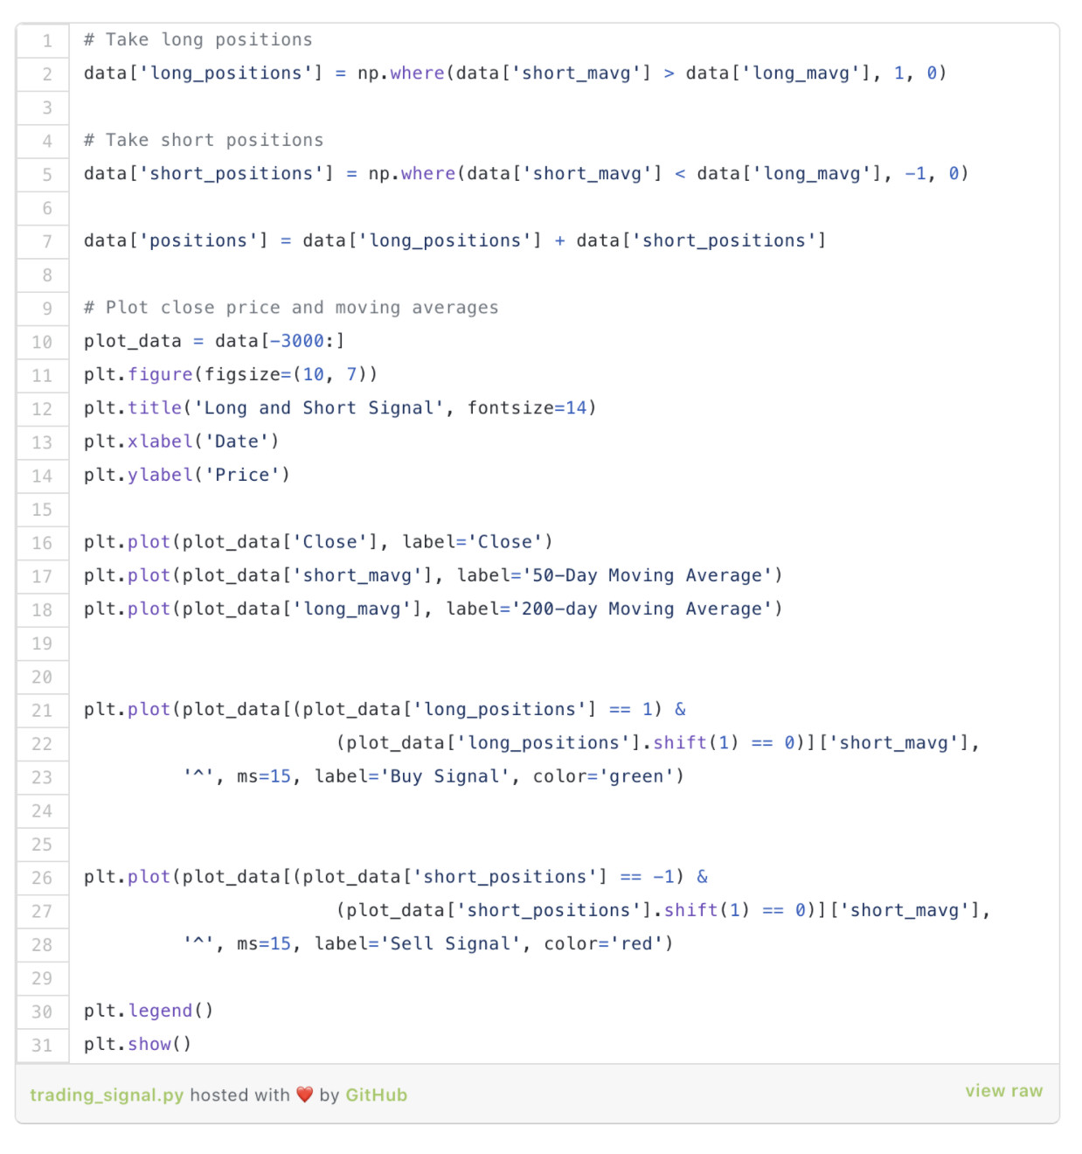1082x1154 pixels.
Task: Click 'Long and Short Signal' title string
Action: click(x=319, y=408)
